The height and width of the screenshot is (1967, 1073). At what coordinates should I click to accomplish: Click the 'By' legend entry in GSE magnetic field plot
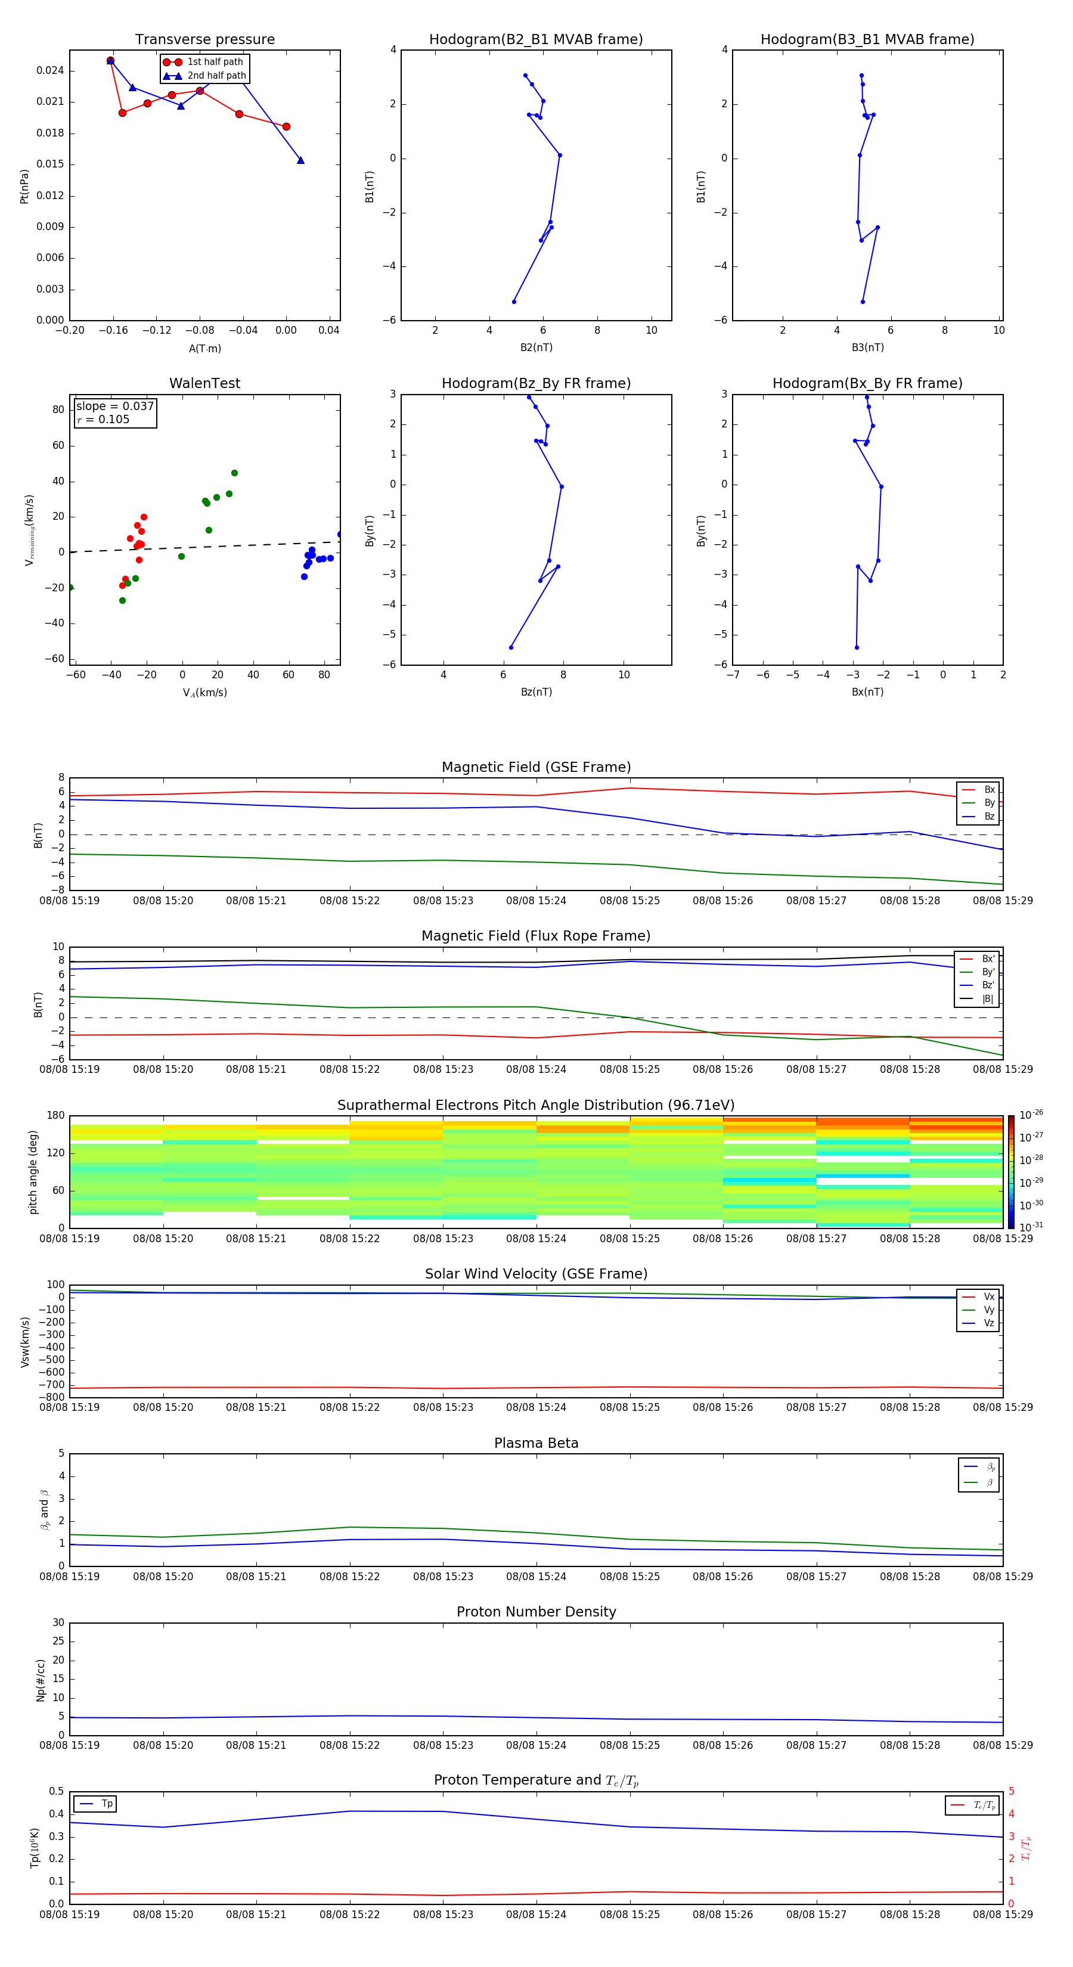[978, 802]
